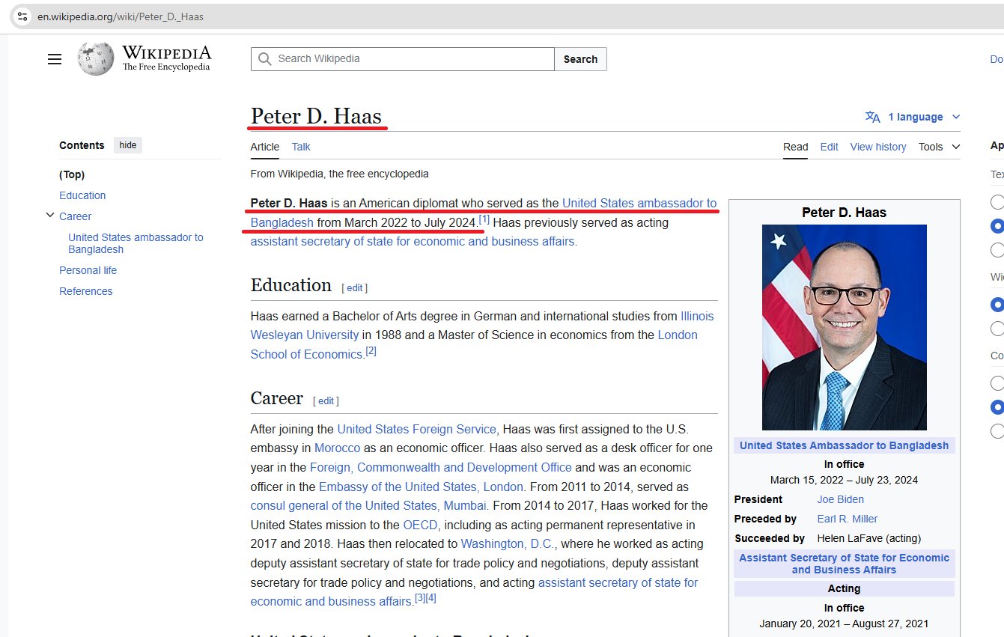Open the main menu hamburger icon
Viewport: 1004px width, 637px height.
tap(55, 59)
